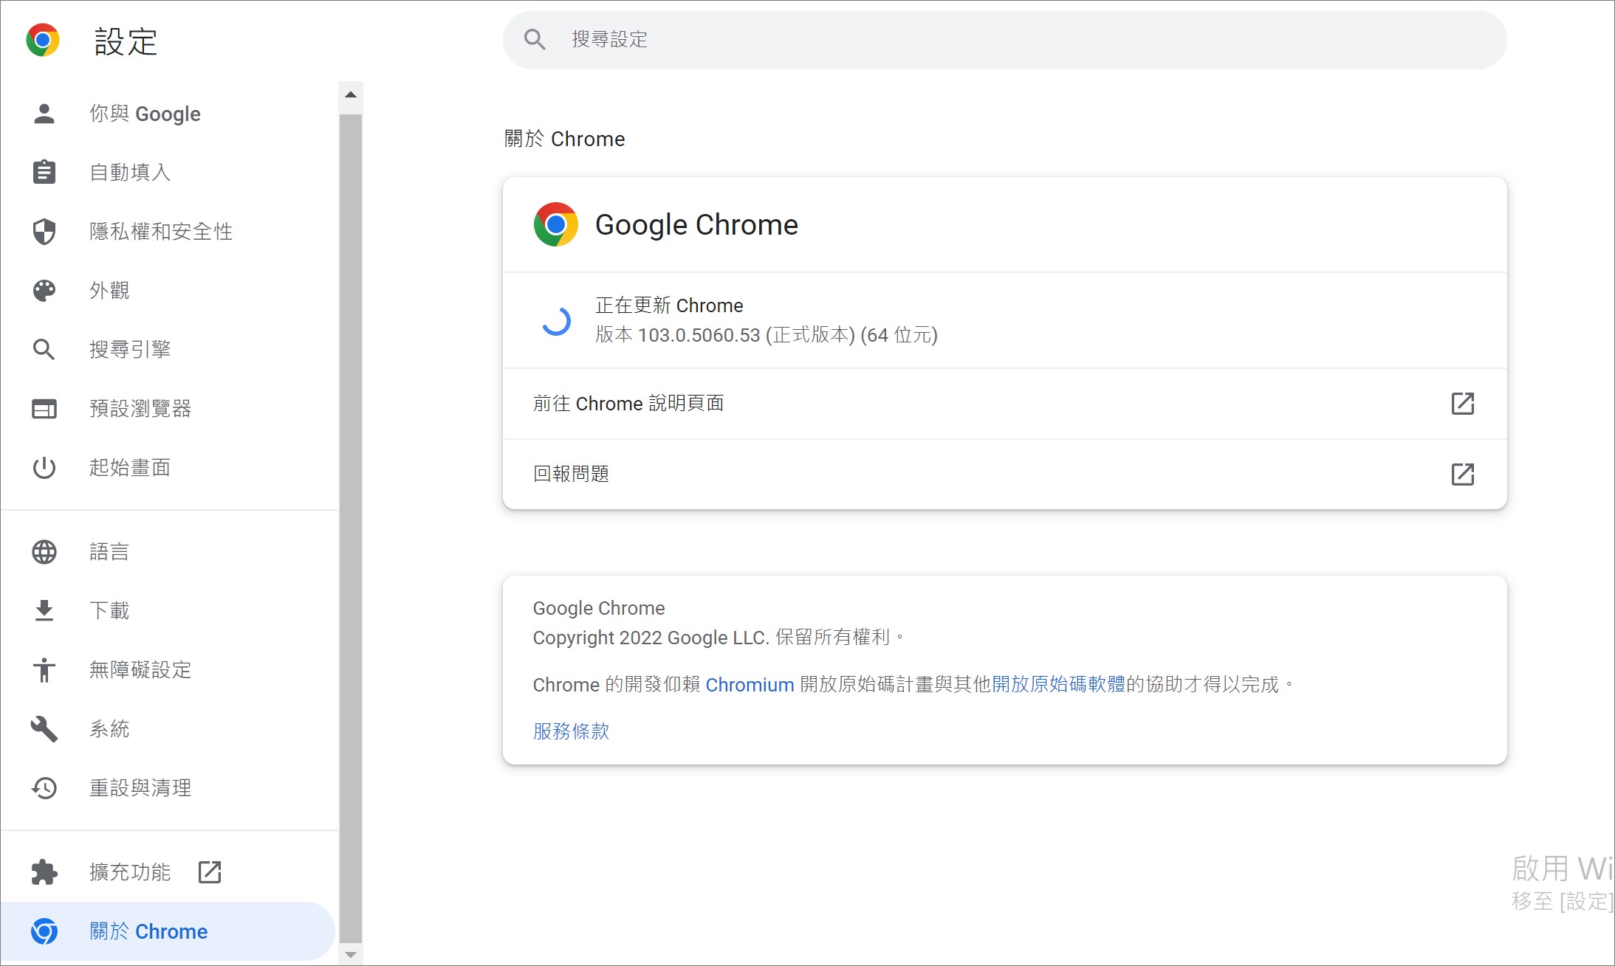
Task: Open the 你與 Google settings section
Action: [145, 114]
